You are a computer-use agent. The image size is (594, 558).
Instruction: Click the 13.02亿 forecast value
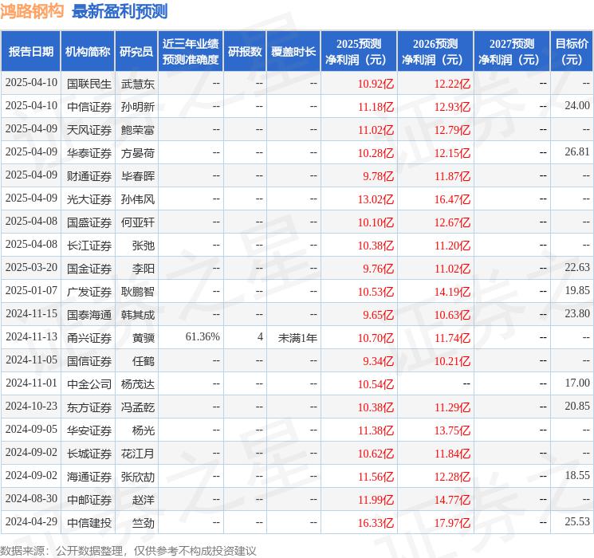(x=376, y=199)
